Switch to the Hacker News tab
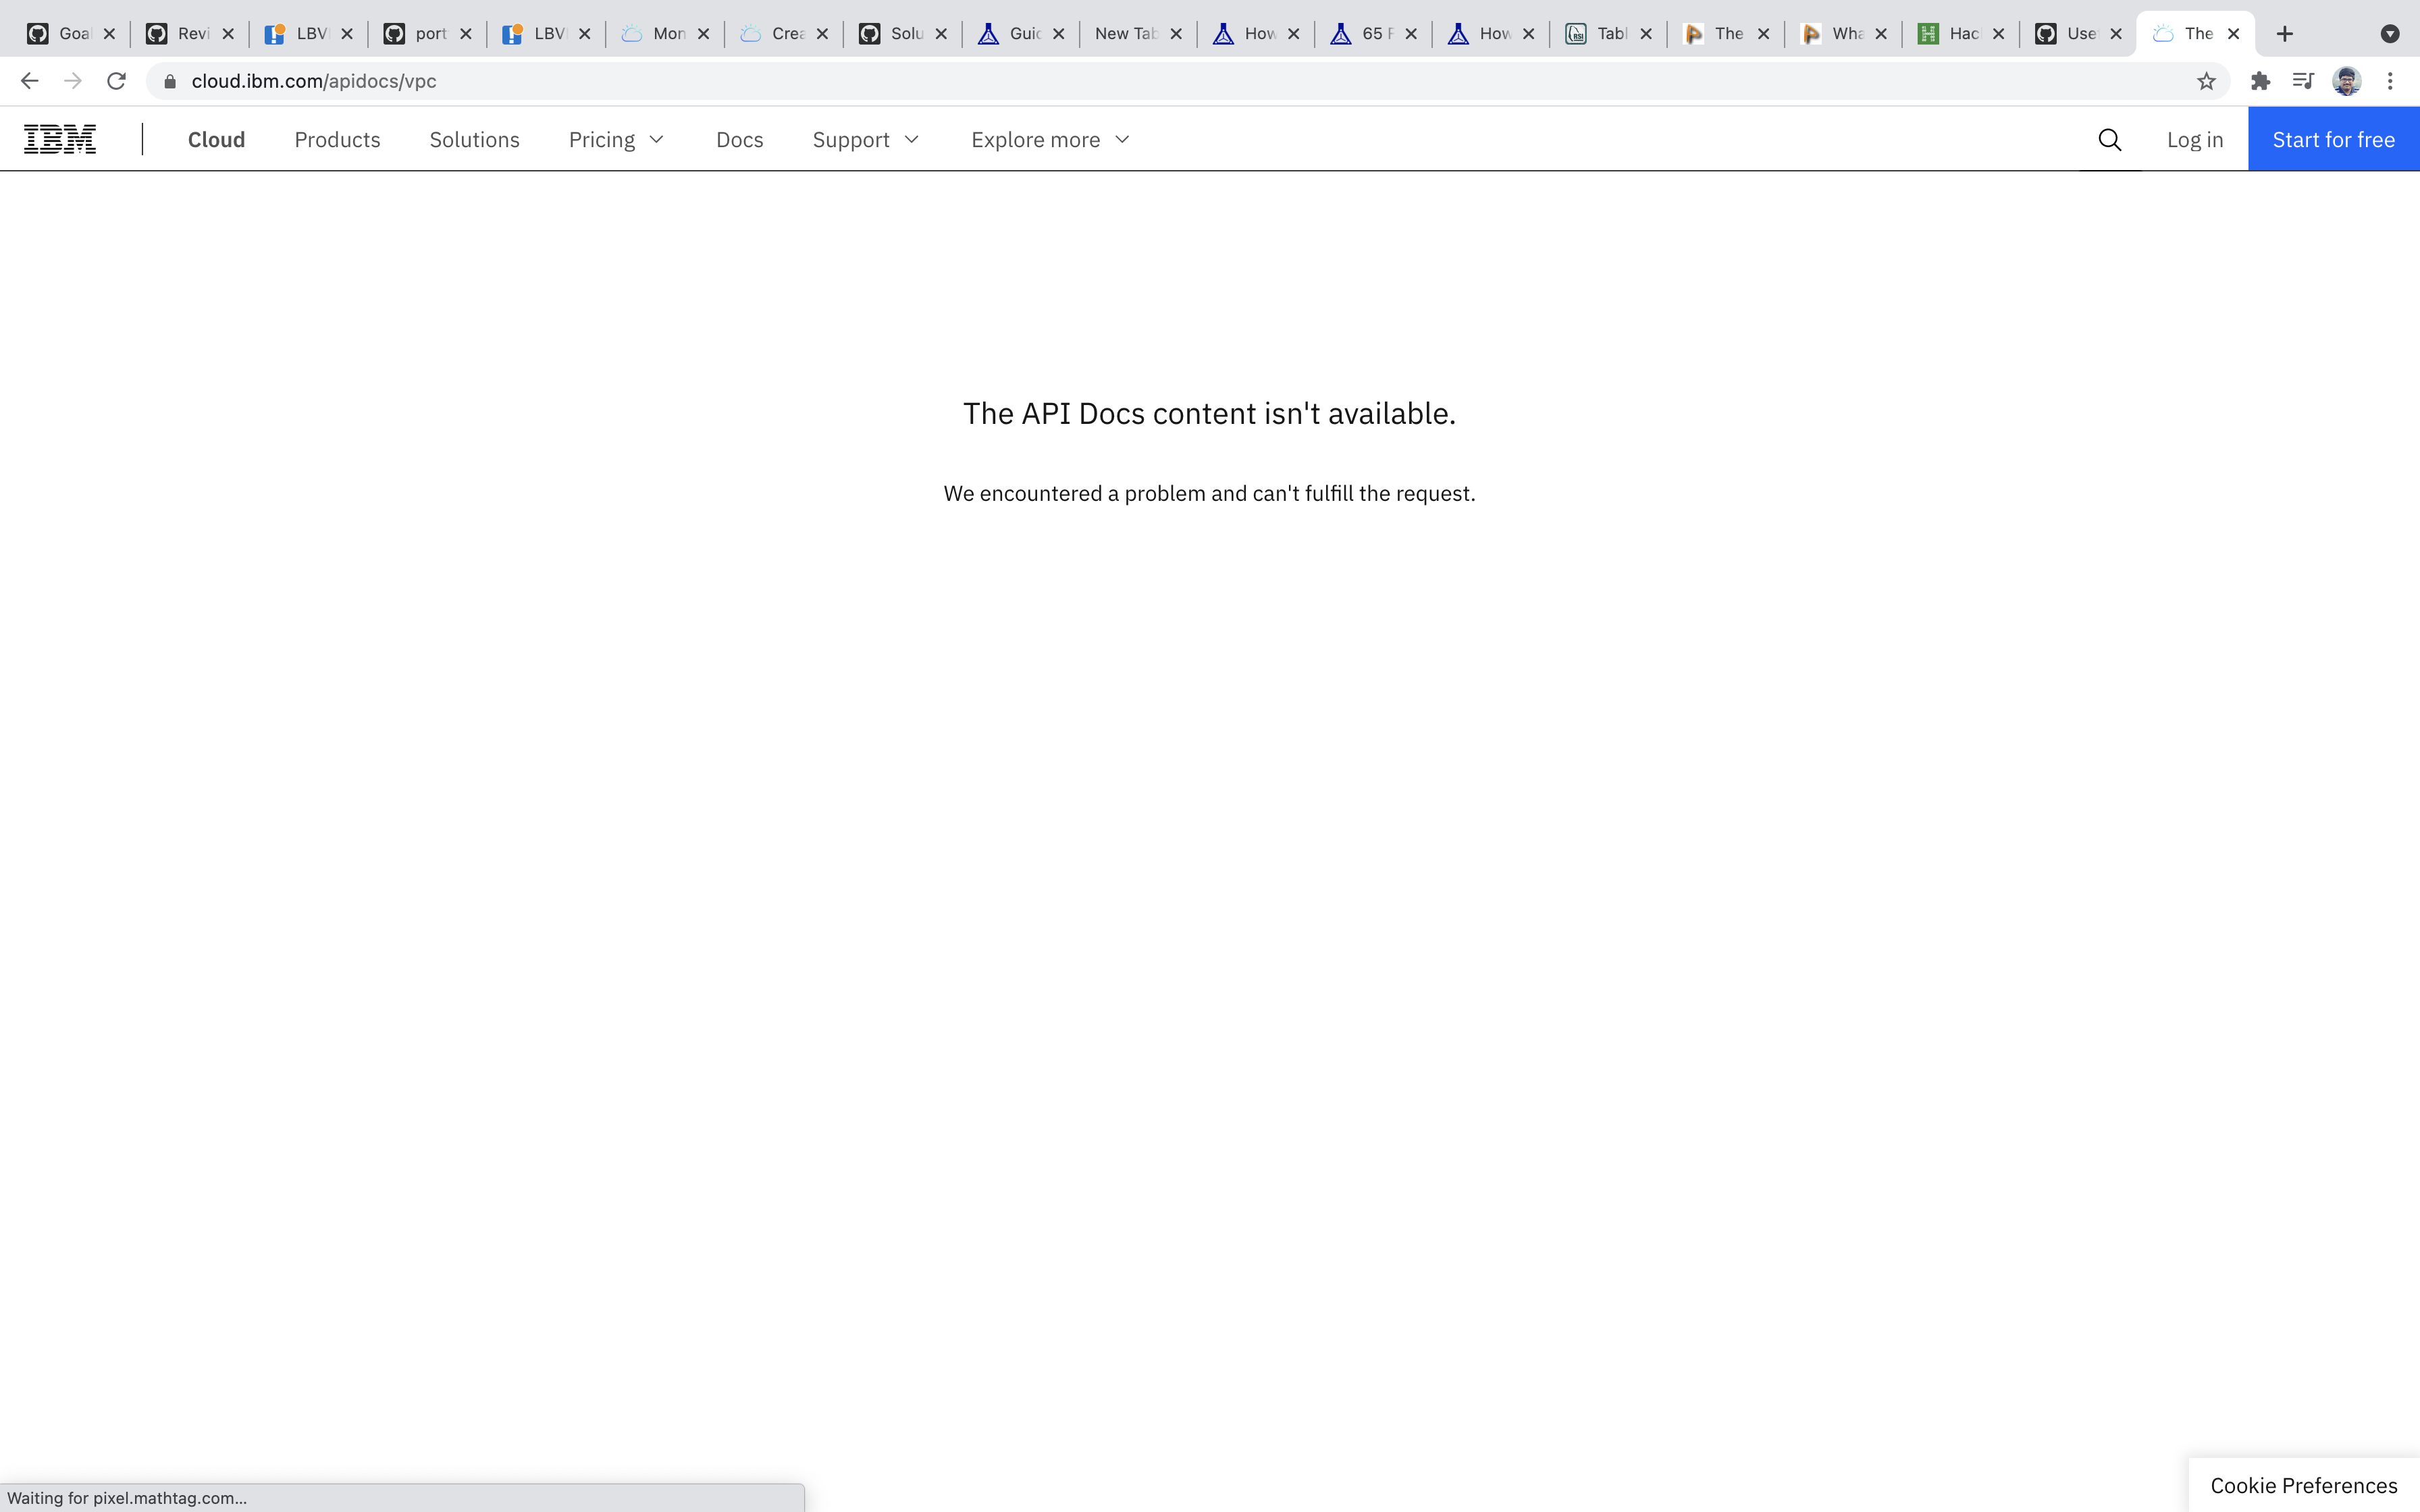The image size is (2420, 1512). [x=1955, y=33]
